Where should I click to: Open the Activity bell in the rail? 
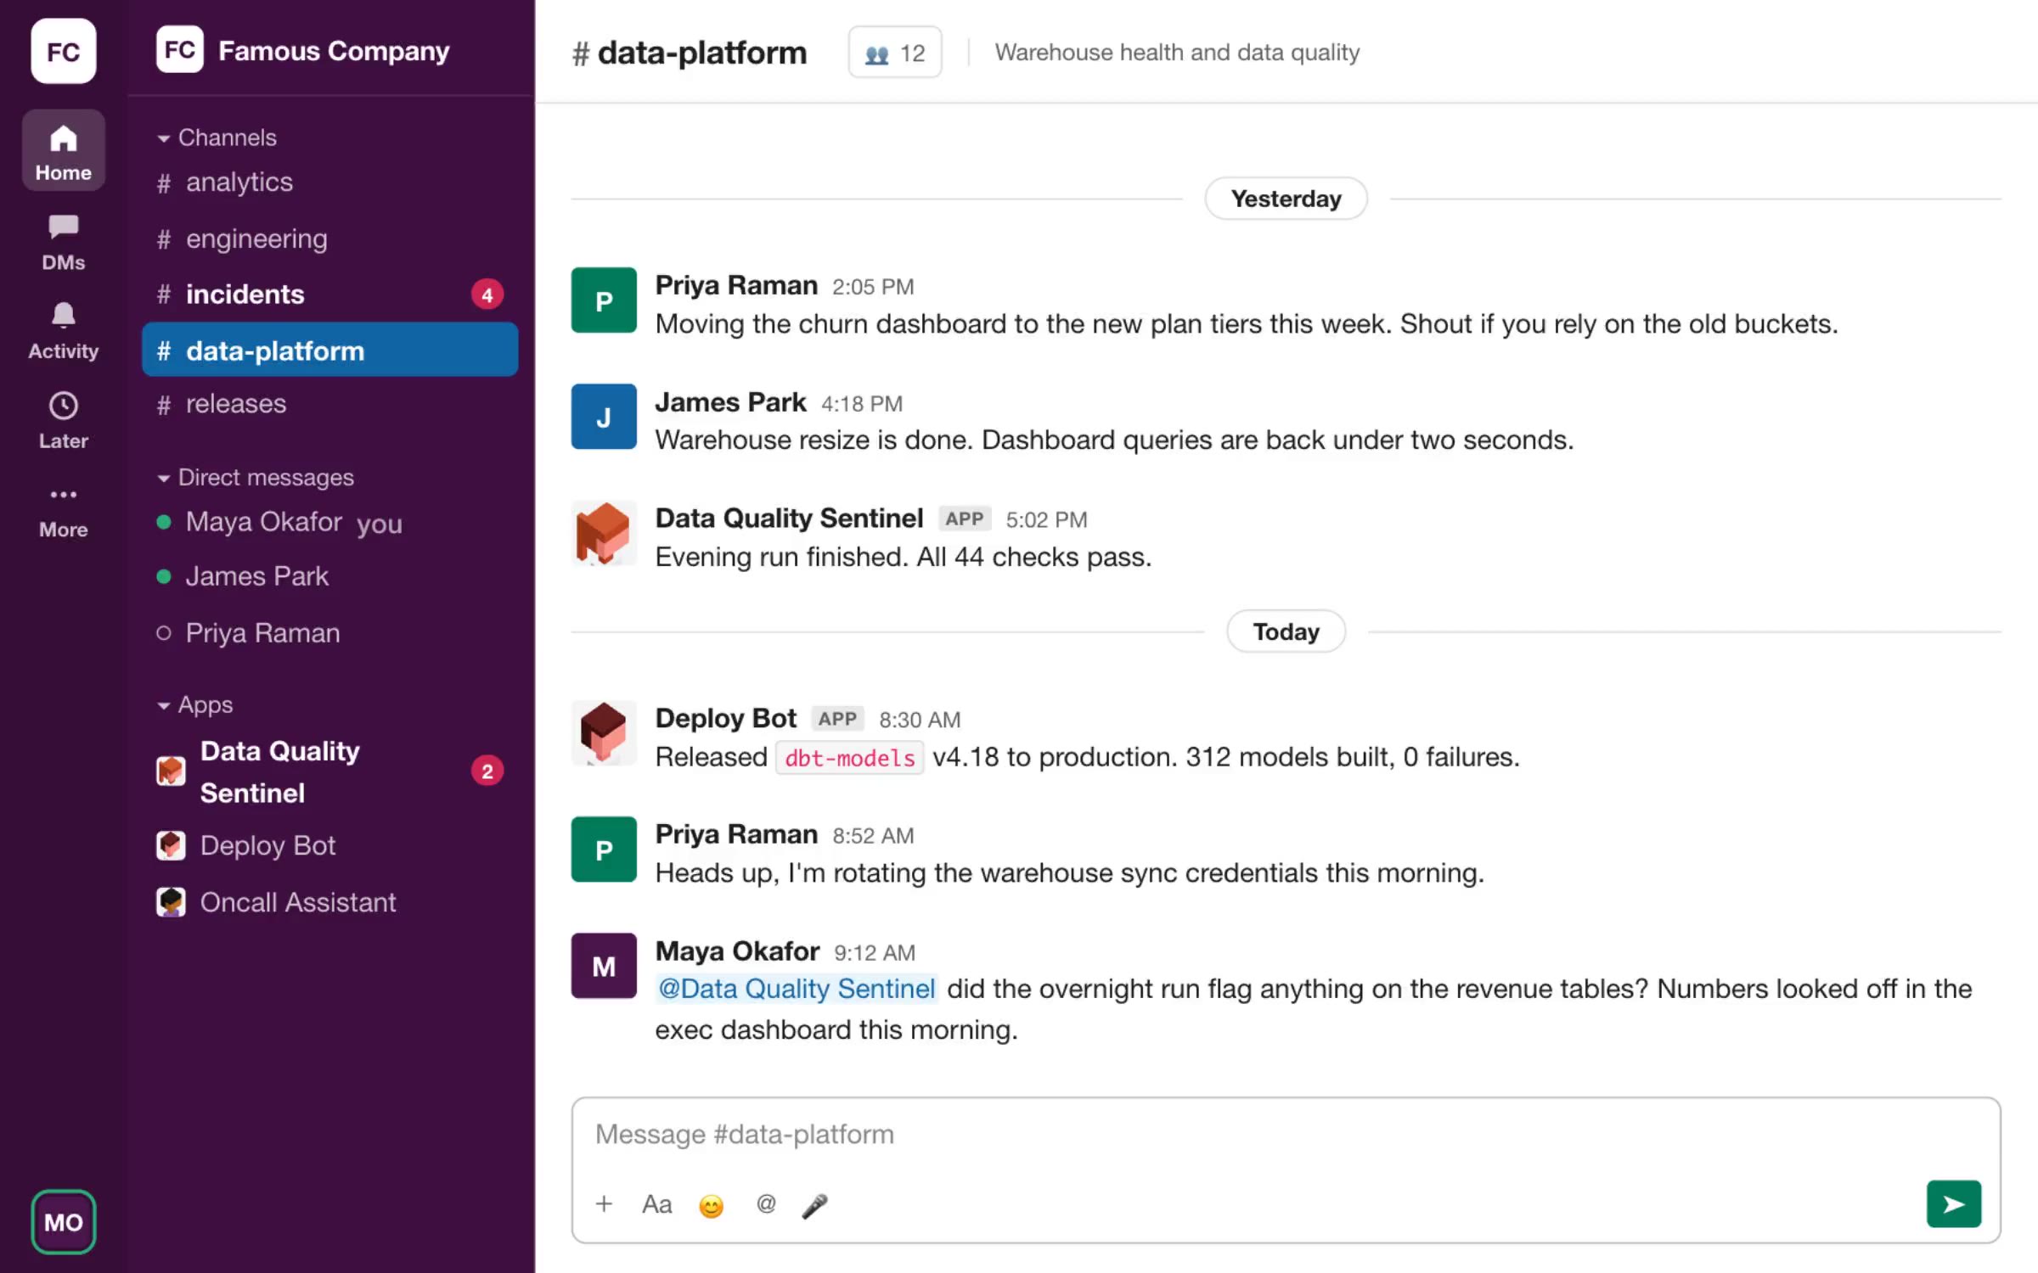(x=63, y=331)
